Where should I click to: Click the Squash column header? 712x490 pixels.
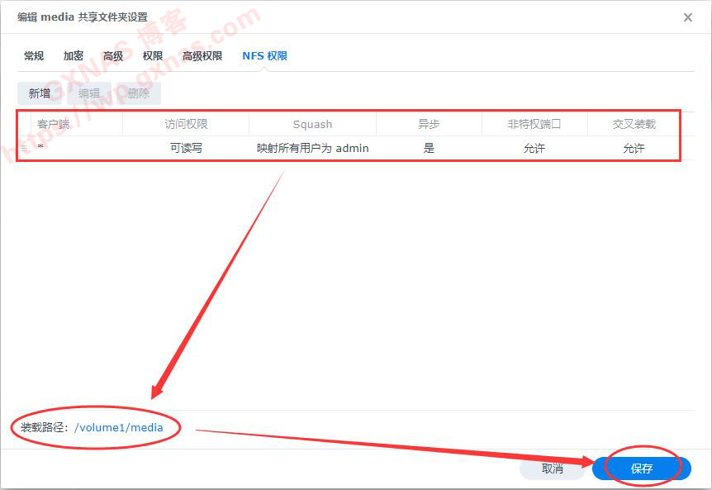312,124
